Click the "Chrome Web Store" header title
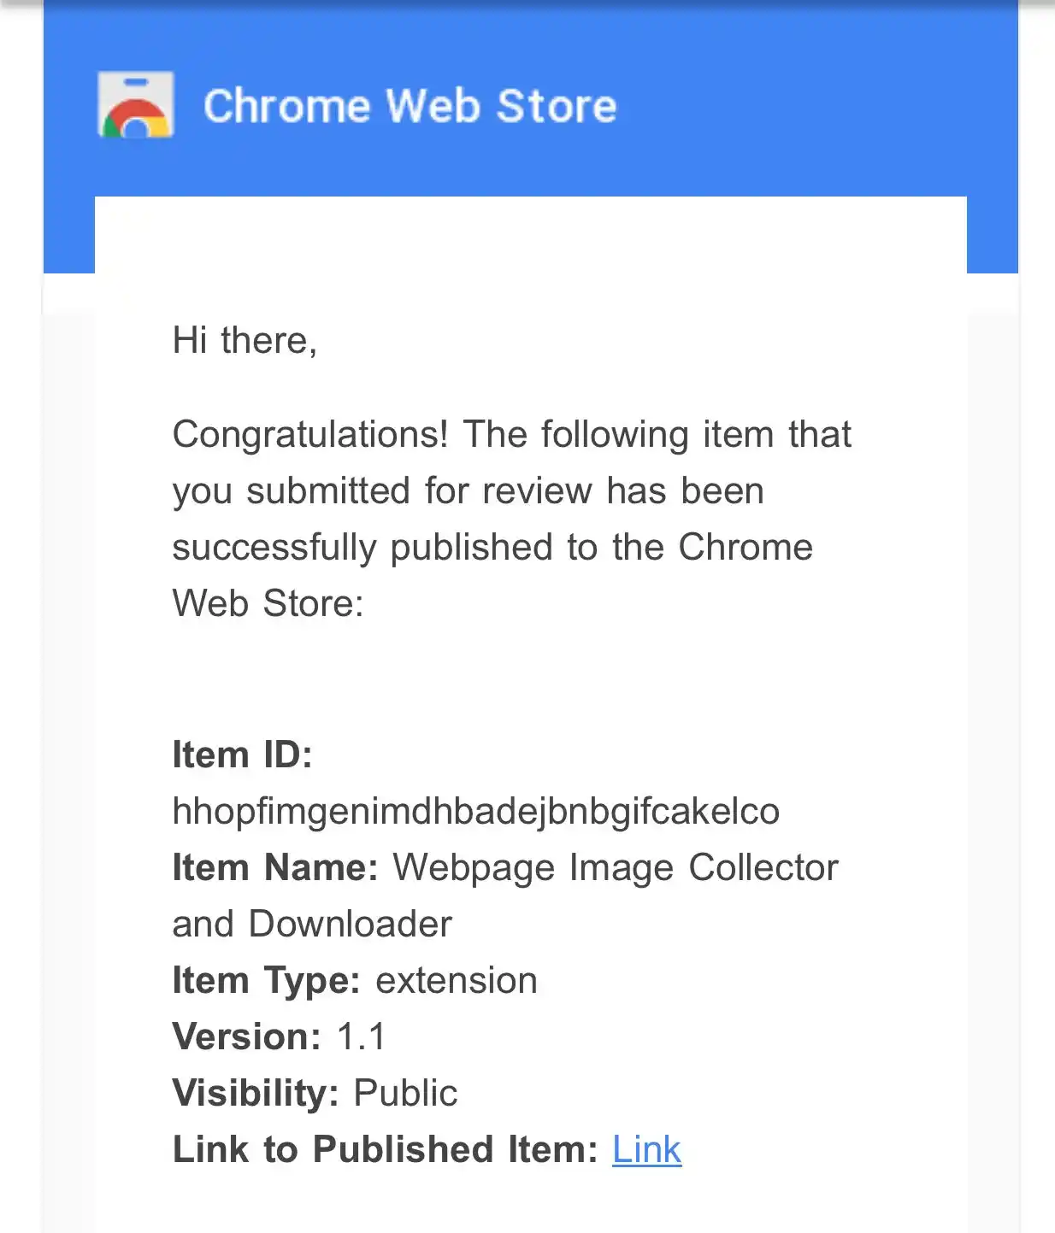This screenshot has width=1055, height=1233. [410, 106]
